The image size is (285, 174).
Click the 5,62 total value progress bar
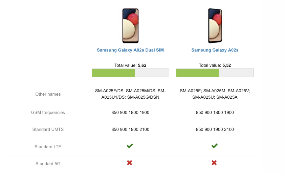(130, 73)
